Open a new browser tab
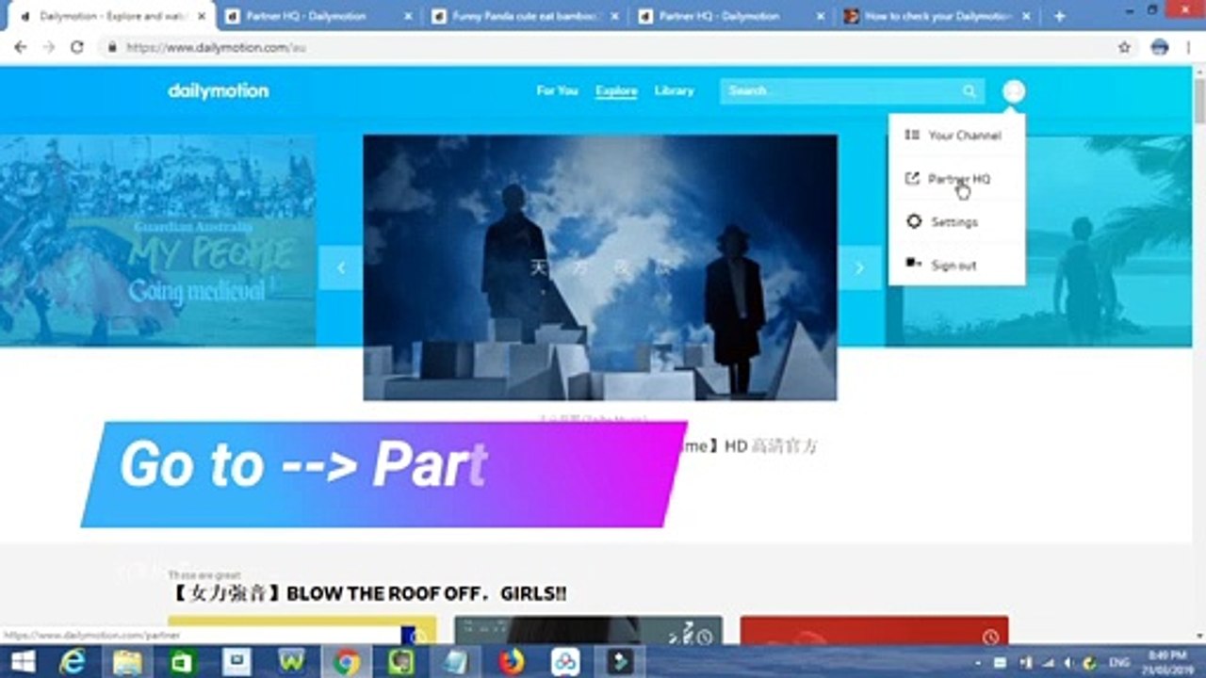This screenshot has width=1206, height=678. [1059, 16]
